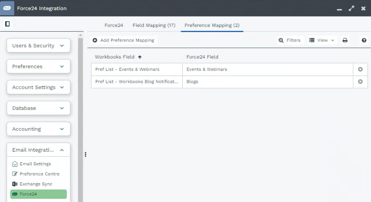Open Preference Centre in the sidebar
Viewport: 371px width, 202px height.
click(39, 174)
